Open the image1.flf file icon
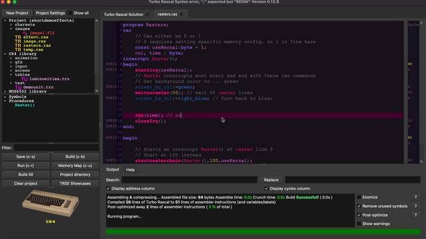The image size is (426, 239). [25, 33]
